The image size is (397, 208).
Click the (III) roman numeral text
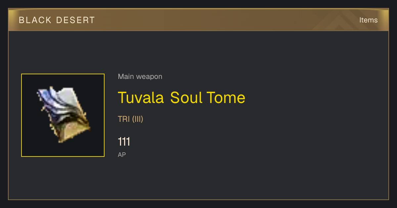pos(138,119)
